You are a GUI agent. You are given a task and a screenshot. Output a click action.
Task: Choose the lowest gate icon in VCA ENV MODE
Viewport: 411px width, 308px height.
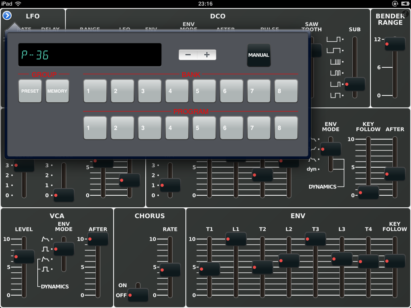45,269
